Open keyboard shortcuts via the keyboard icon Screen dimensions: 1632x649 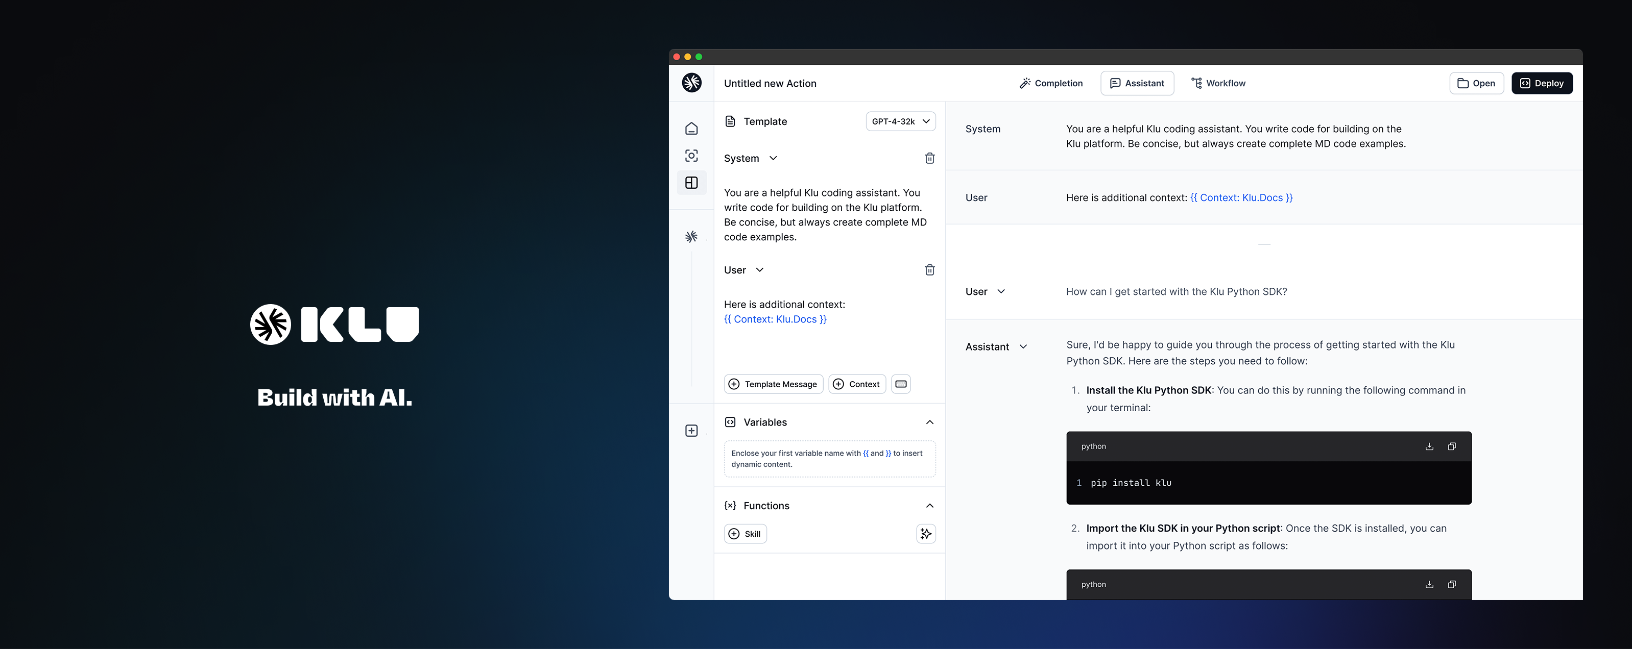pos(900,384)
